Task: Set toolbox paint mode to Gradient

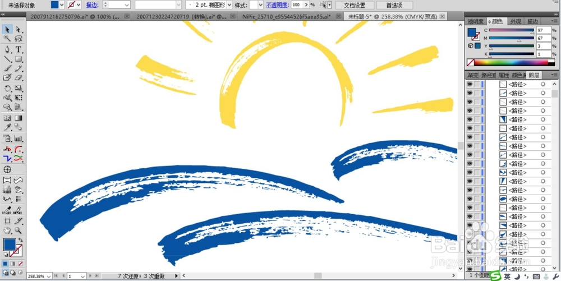Action: pyautogui.click(x=13, y=264)
